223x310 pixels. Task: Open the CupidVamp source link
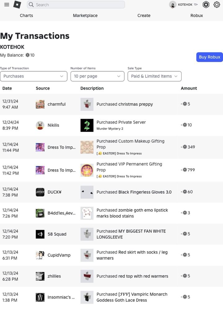click(x=59, y=255)
